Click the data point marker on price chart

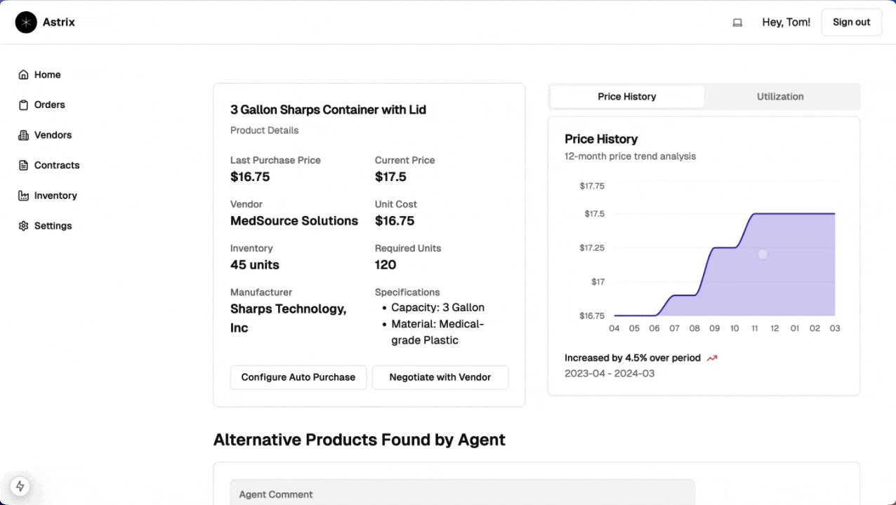763,255
